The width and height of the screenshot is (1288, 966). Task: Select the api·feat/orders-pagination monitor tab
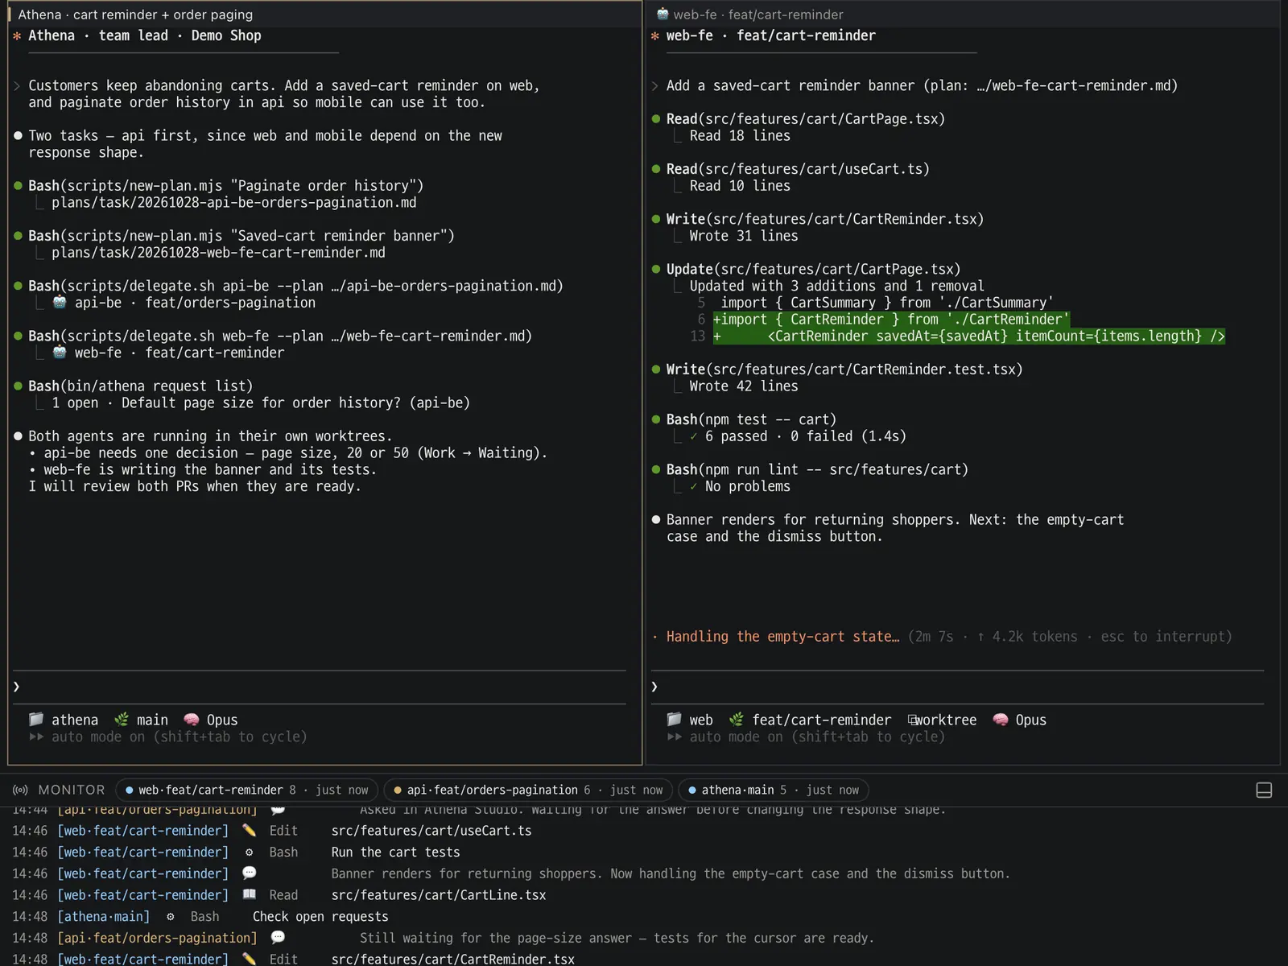click(529, 791)
